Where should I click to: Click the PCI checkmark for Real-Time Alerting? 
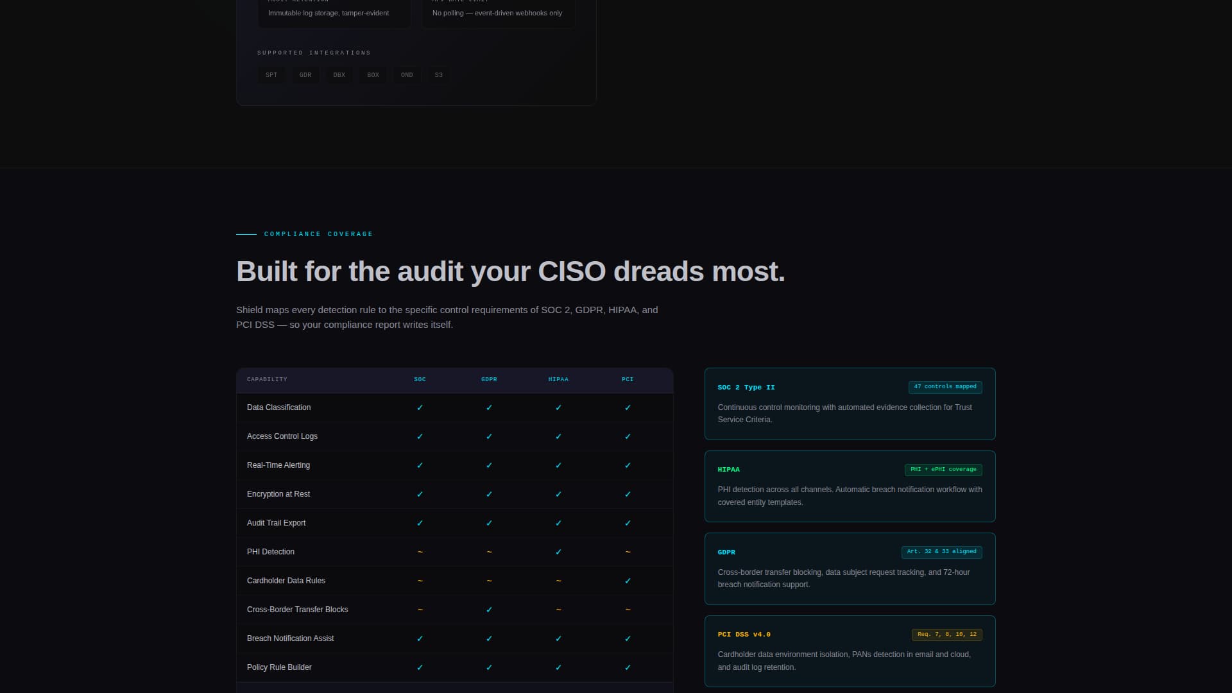[628, 465]
